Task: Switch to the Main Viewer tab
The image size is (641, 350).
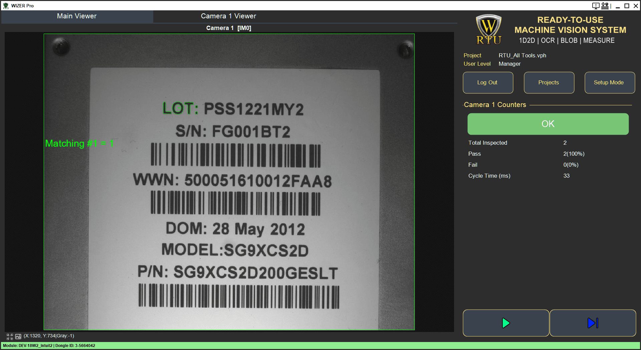Action: pos(77,16)
